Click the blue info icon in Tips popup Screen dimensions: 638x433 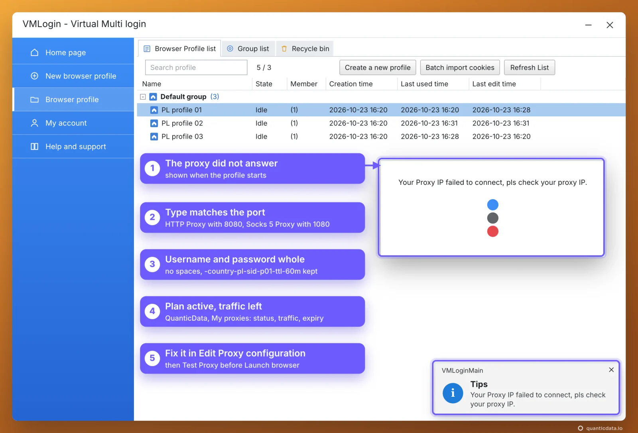[x=453, y=393]
